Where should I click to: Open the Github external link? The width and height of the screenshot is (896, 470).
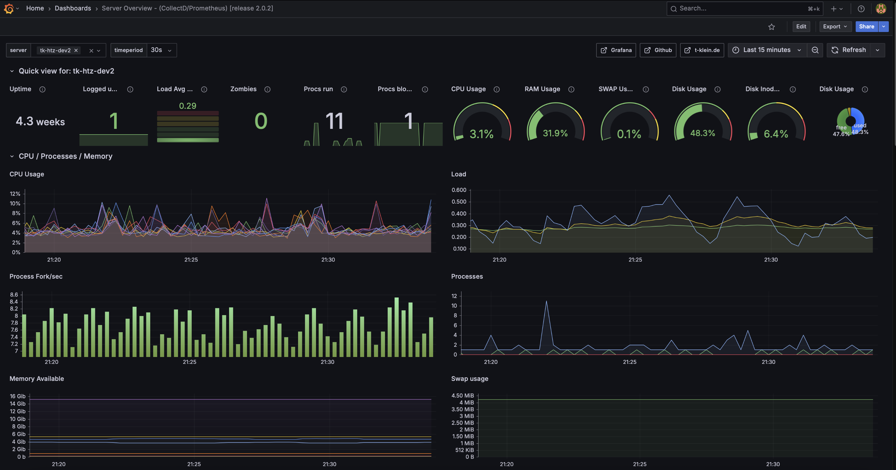click(x=658, y=50)
